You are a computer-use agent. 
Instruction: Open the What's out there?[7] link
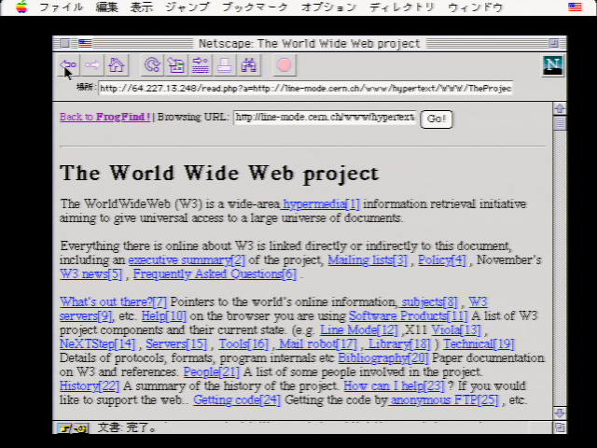[x=113, y=302]
